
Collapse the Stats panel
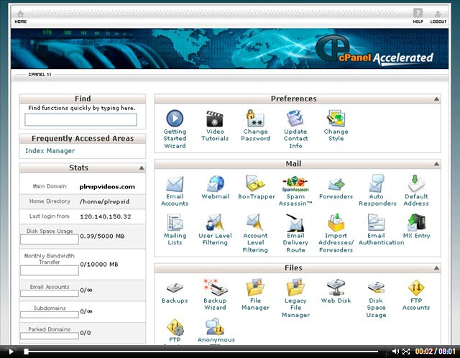pos(142,167)
